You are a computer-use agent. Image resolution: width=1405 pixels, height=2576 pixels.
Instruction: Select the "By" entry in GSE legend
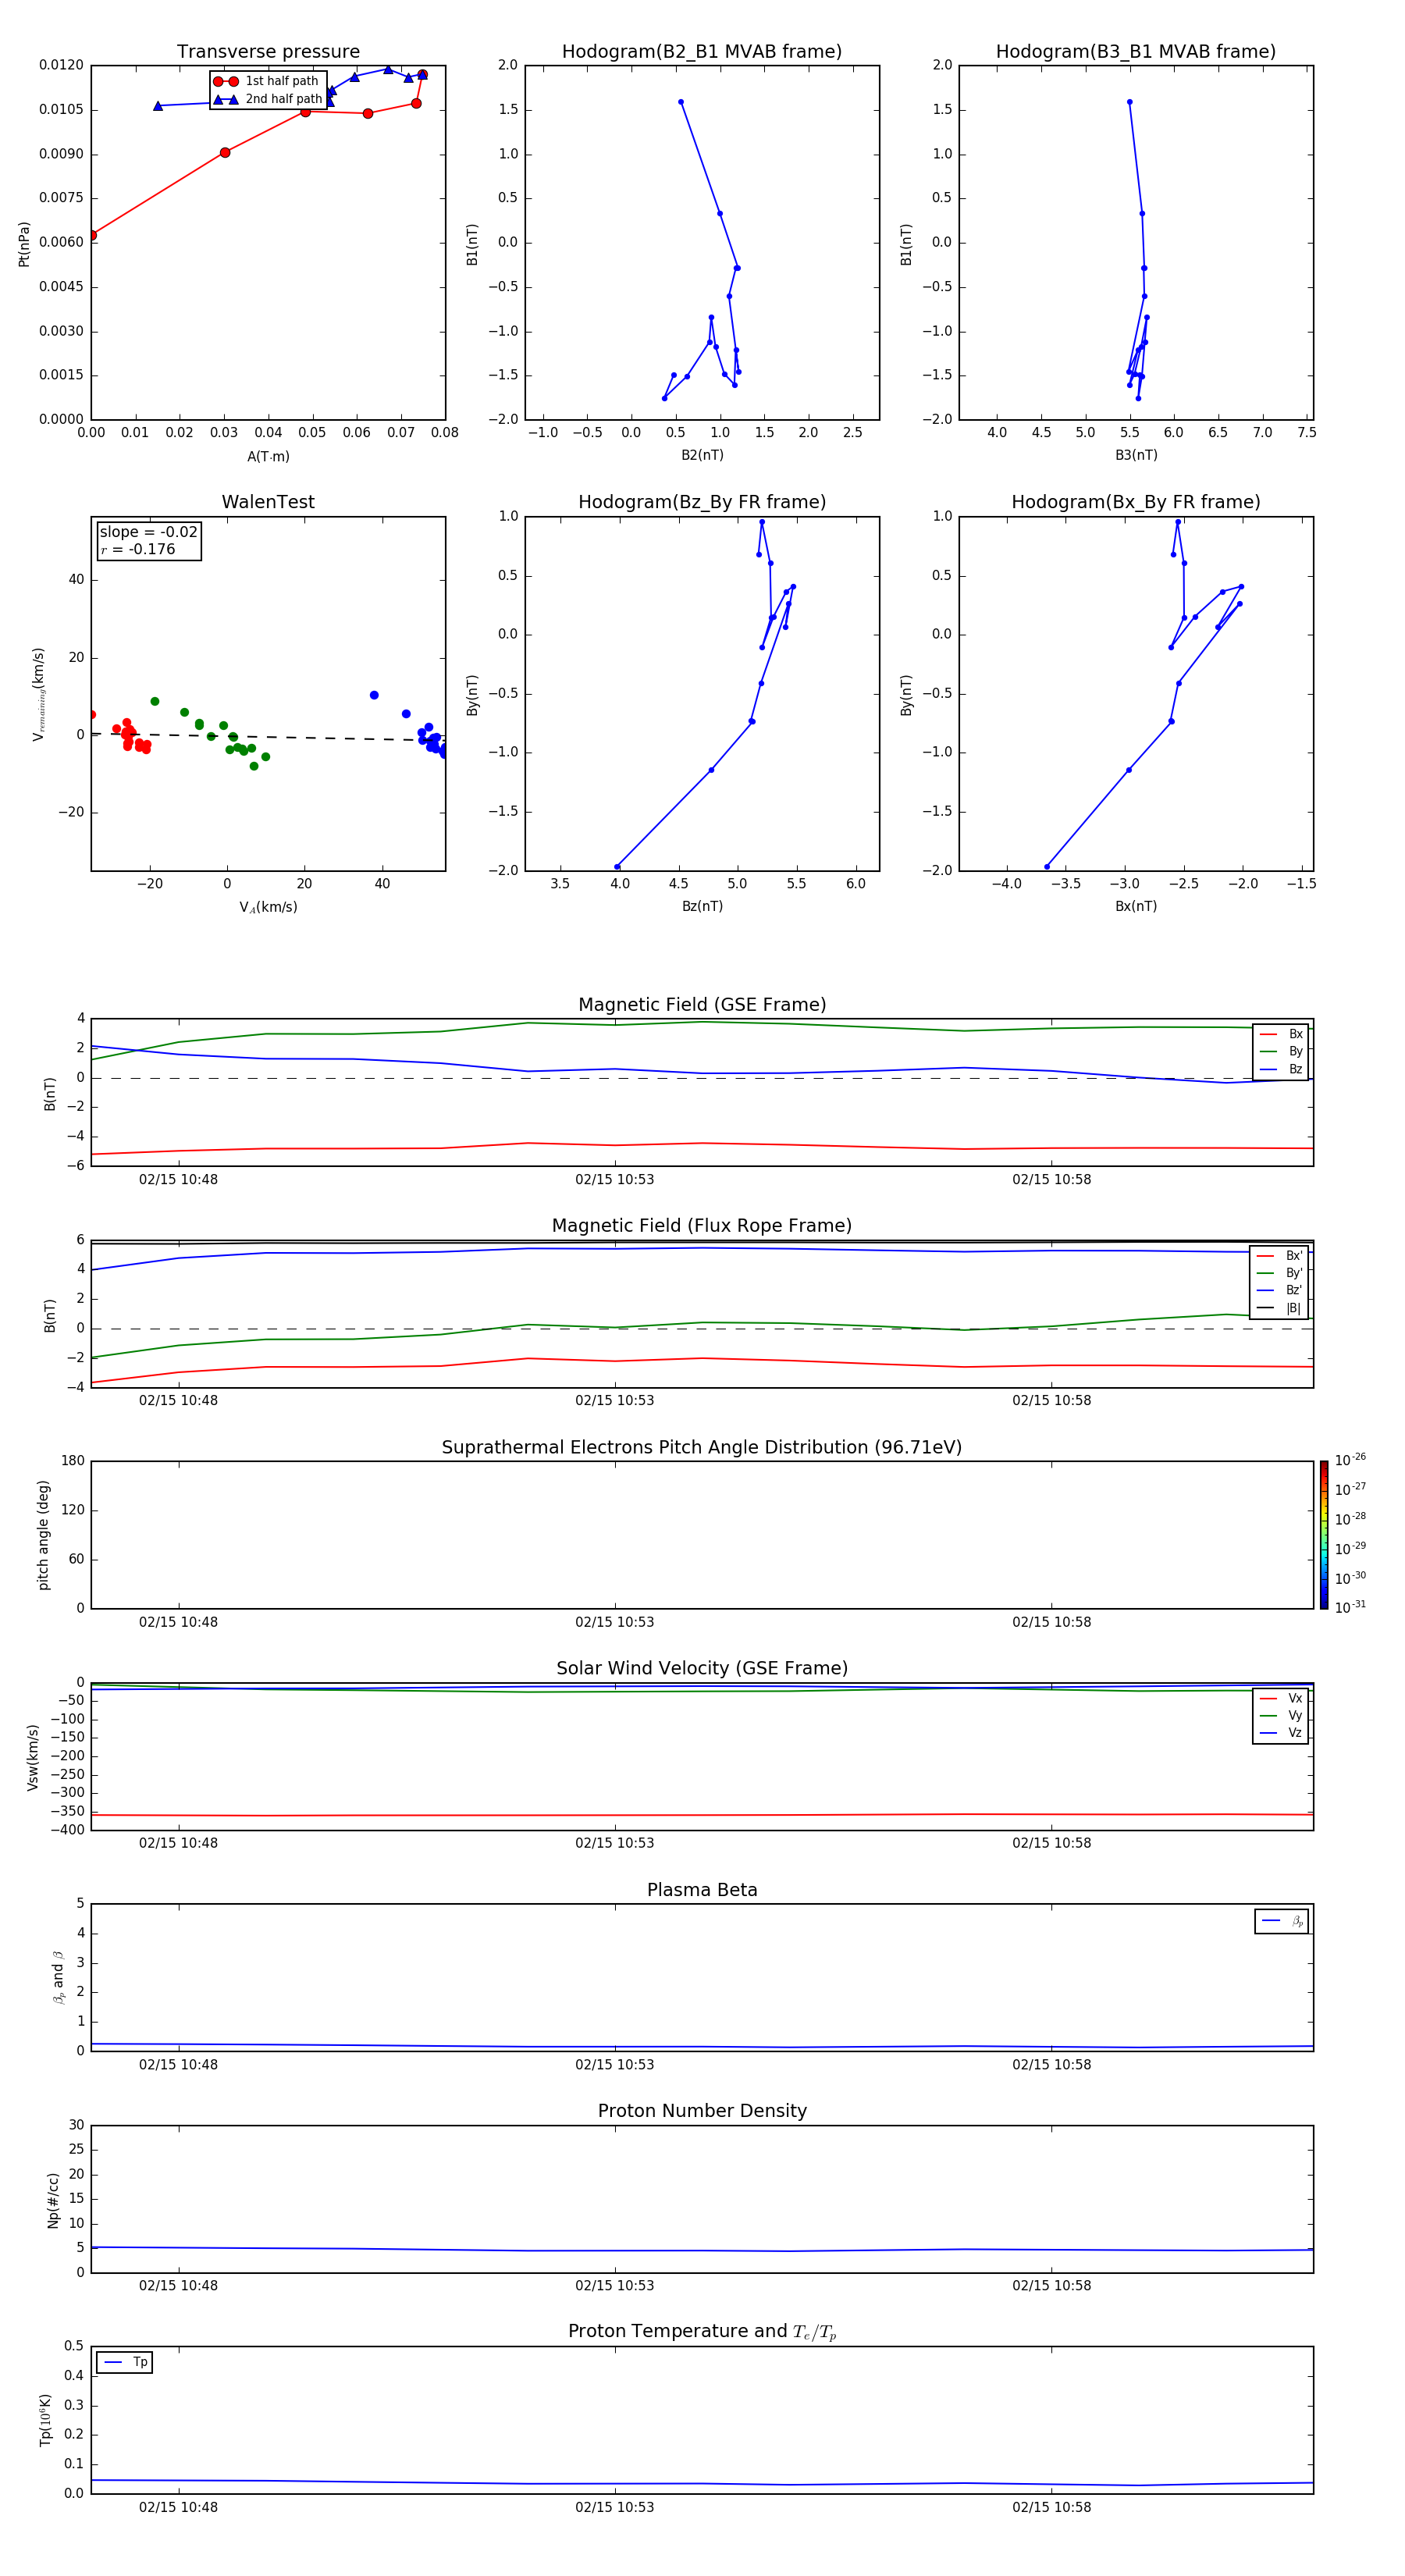[x=1282, y=1051]
